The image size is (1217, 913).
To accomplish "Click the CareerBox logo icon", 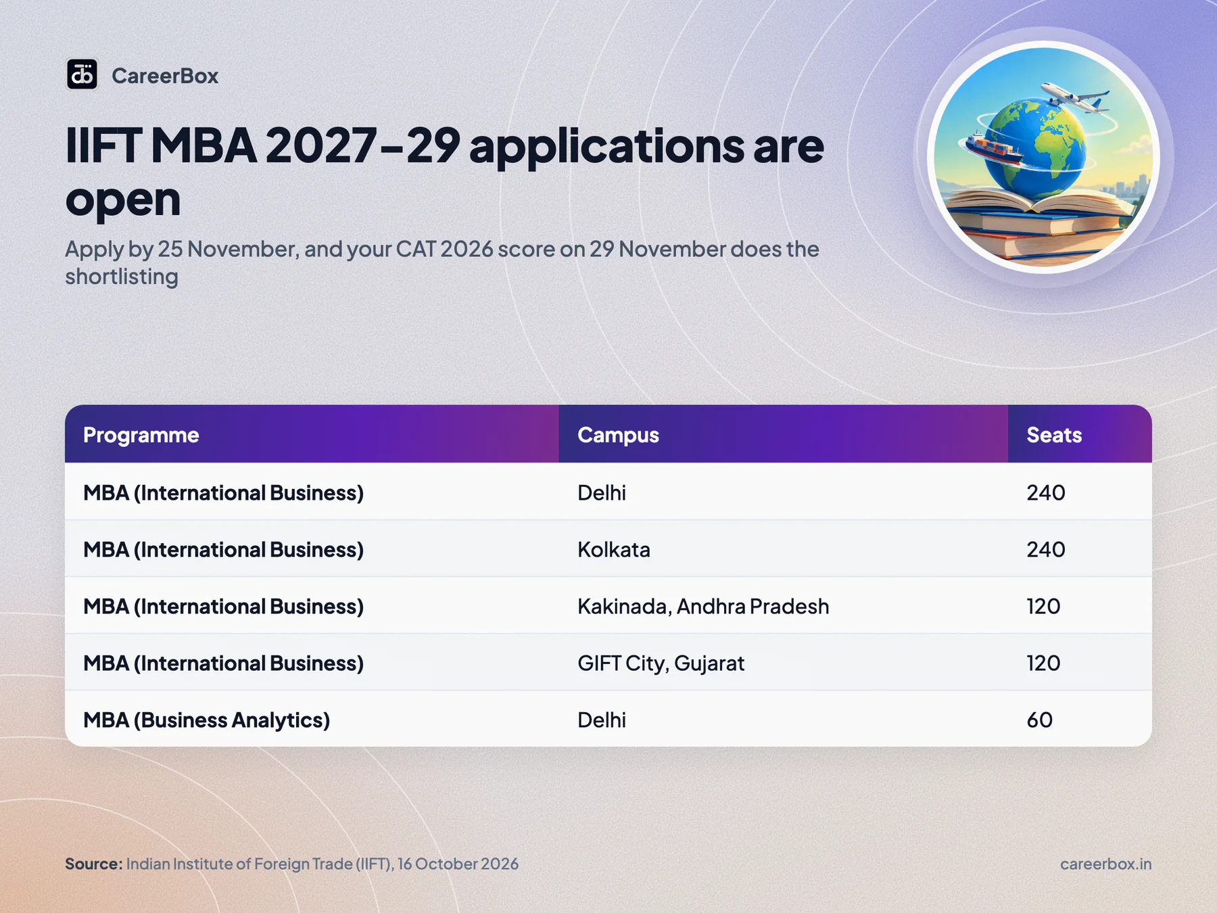I will 82,74.
